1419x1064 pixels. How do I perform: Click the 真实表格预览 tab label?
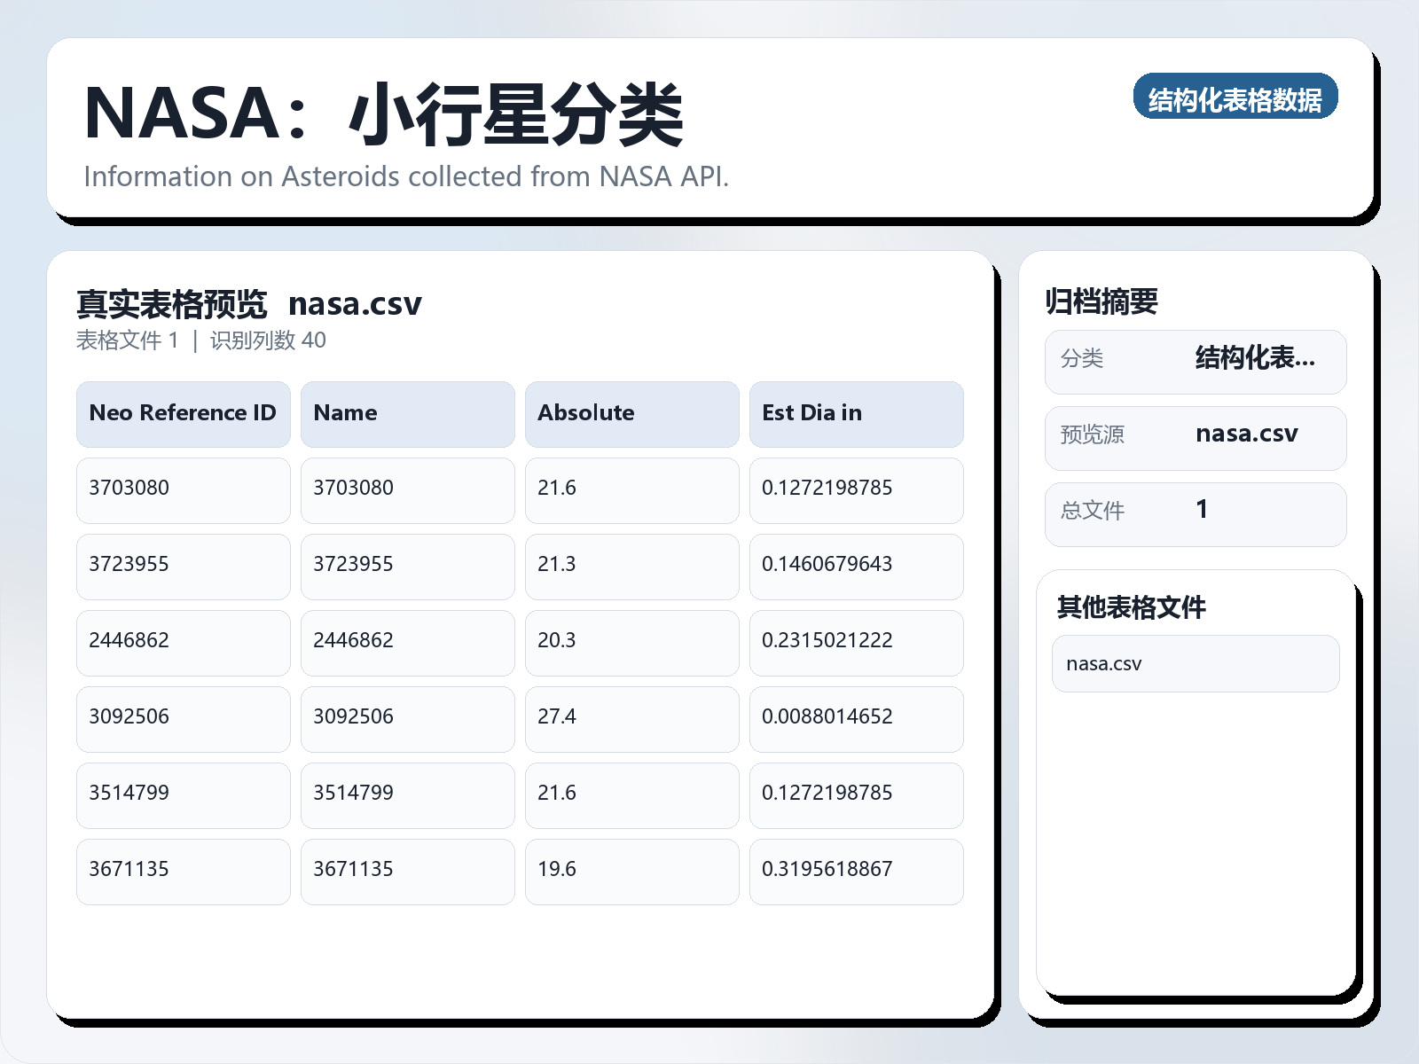pyautogui.click(x=172, y=303)
